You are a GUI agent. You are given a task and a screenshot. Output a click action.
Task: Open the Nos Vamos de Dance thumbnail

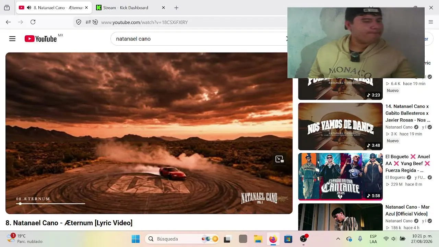point(340,126)
